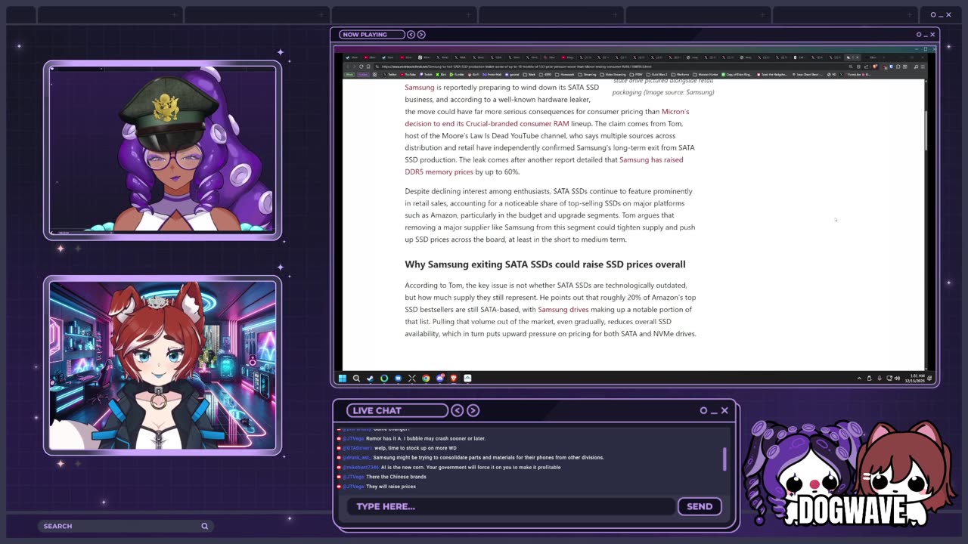Click the live chat scrollbar thumb
Screen dimensions: 968x544
[x=724, y=459]
